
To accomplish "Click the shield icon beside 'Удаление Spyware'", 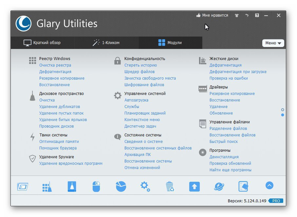I will [32, 159].
